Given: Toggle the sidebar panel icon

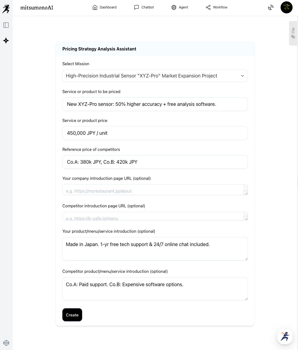Looking at the screenshot, I should pyautogui.click(x=6, y=25).
